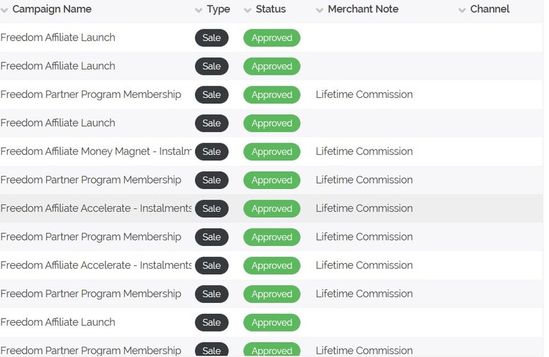This screenshot has width=549, height=357.
Task: Click Sale badge in first row
Action: [211, 38]
